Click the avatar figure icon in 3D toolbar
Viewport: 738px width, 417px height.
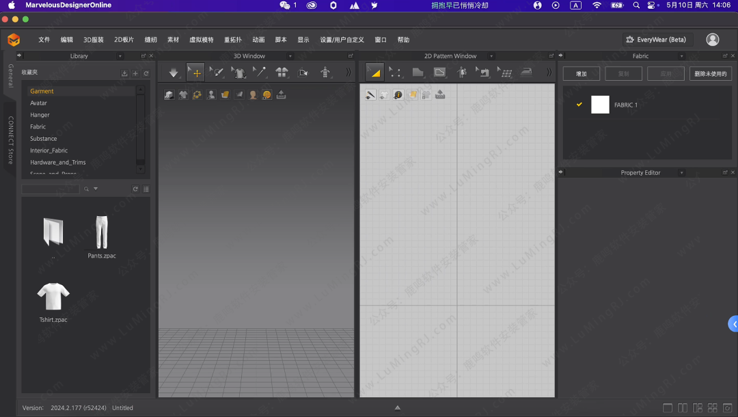click(325, 72)
